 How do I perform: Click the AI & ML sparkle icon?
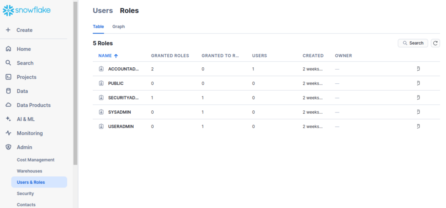8,119
